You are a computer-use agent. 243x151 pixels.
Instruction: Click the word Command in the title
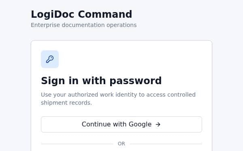105,14
